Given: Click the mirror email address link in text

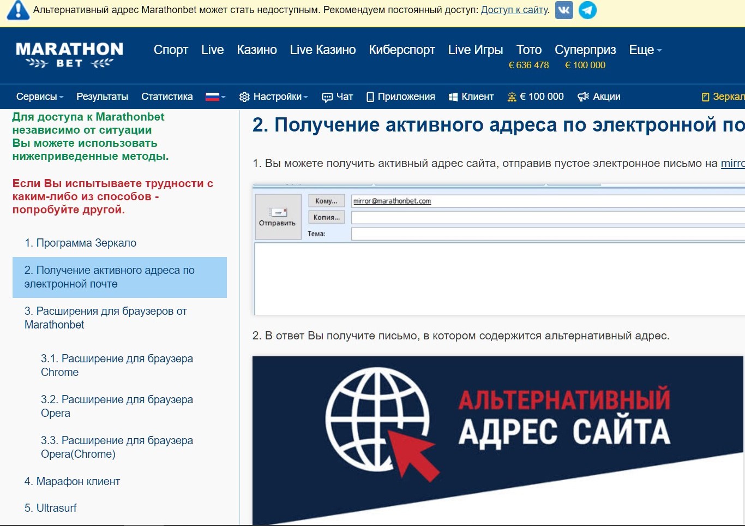Looking at the screenshot, I should (x=732, y=163).
